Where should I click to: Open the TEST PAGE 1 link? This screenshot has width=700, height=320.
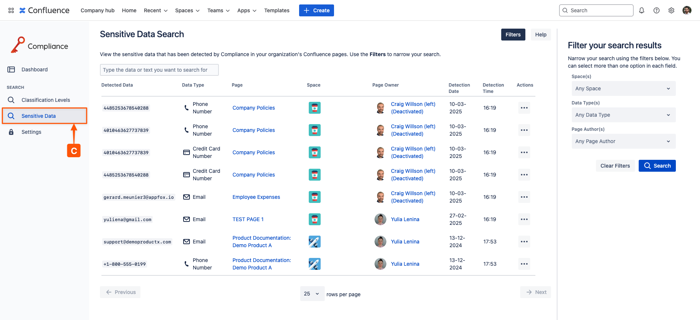coord(248,219)
